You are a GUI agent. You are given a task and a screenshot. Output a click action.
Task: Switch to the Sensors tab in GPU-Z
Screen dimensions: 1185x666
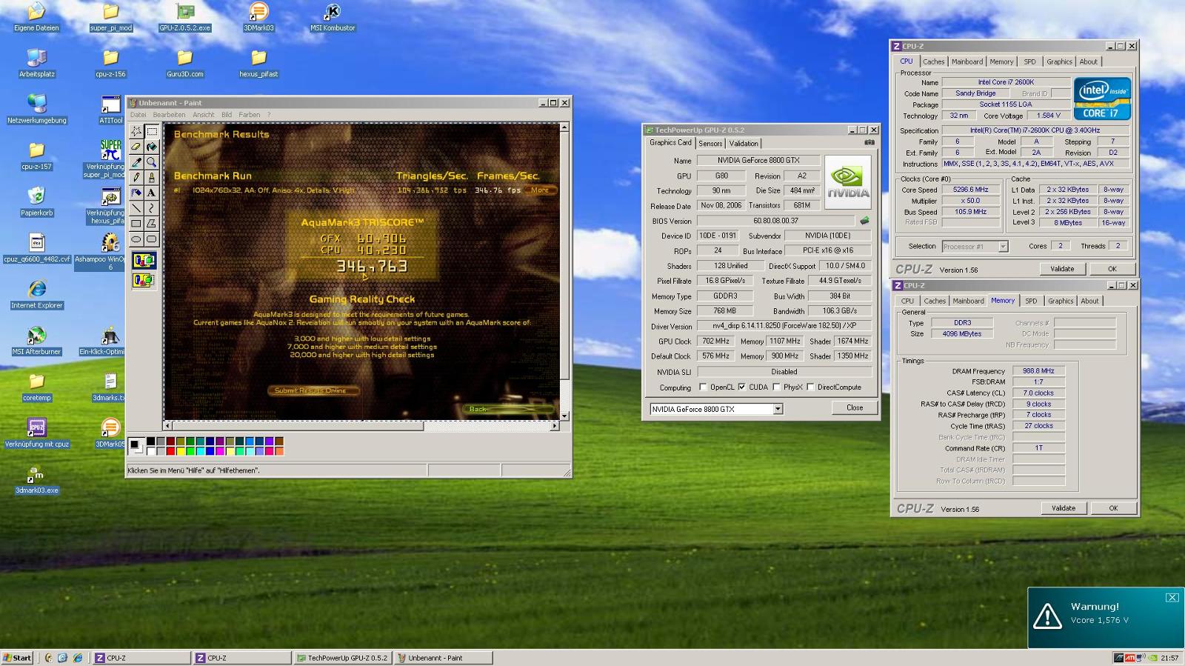(x=710, y=144)
